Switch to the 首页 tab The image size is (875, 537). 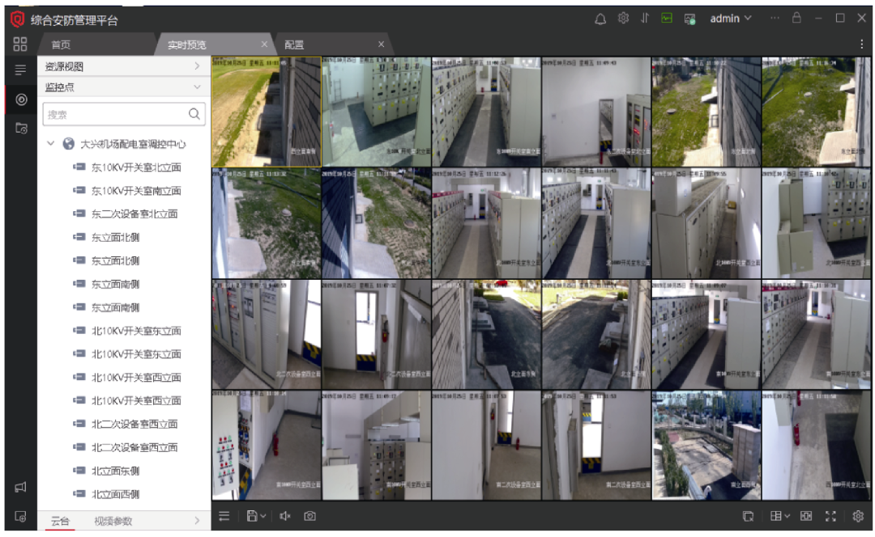pos(95,44)
